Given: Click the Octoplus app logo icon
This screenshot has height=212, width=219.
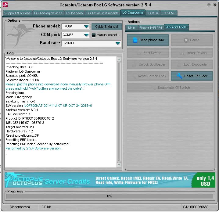Looking at the screenshot, I should (x=5, y=5).
